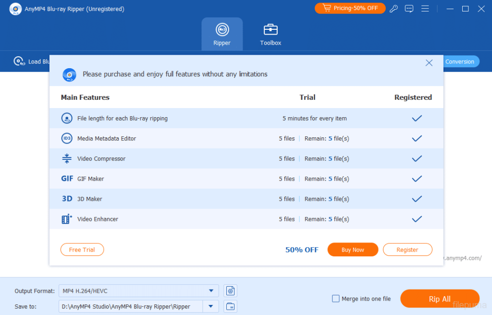Click 'Video Compressor' label
The image size is (492, 315).
pos(101,158)
